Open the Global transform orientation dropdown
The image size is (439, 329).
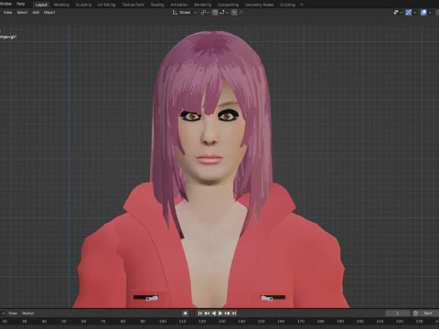pos(185,13)
